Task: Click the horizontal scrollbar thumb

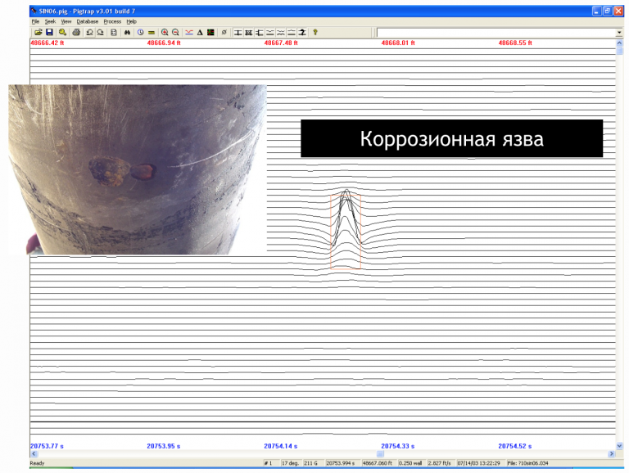Action: click(x=380, y=453)
